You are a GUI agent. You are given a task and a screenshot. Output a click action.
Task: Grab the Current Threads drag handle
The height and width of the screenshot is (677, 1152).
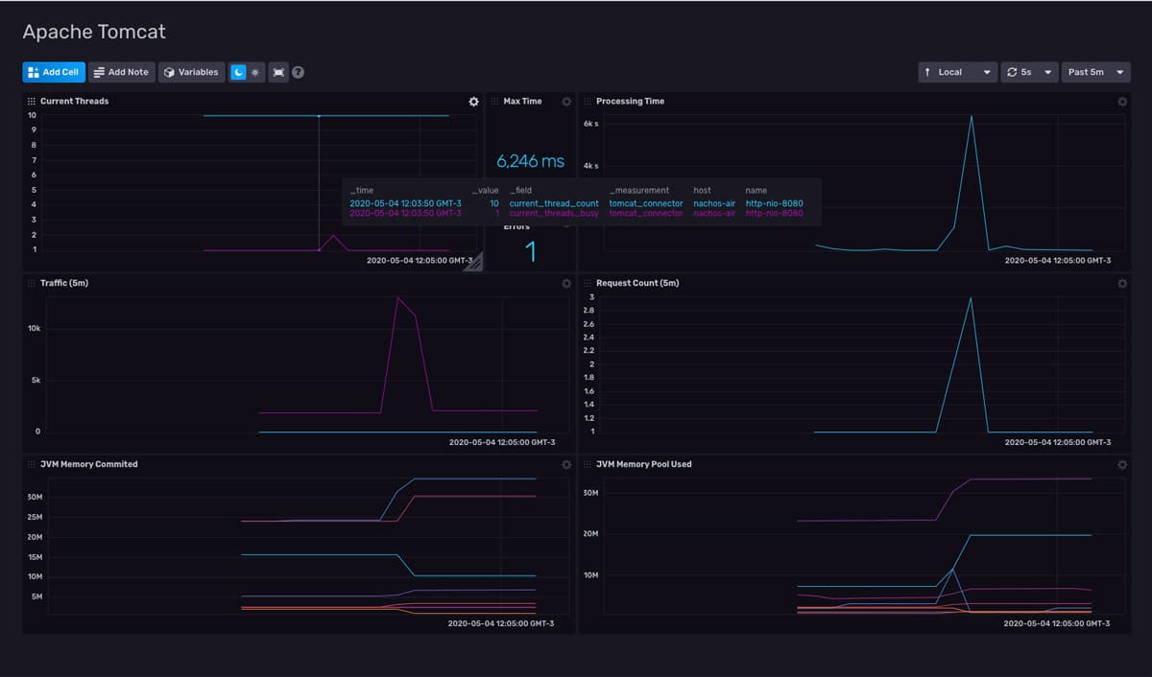click(x=32, y=101)
